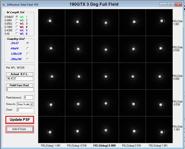Pick the WL 4 wavelength option
This screenshot has height=149, width=185.
(17, 27)
